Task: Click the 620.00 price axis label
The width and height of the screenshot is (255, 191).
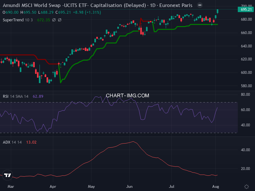Action: 246,59
